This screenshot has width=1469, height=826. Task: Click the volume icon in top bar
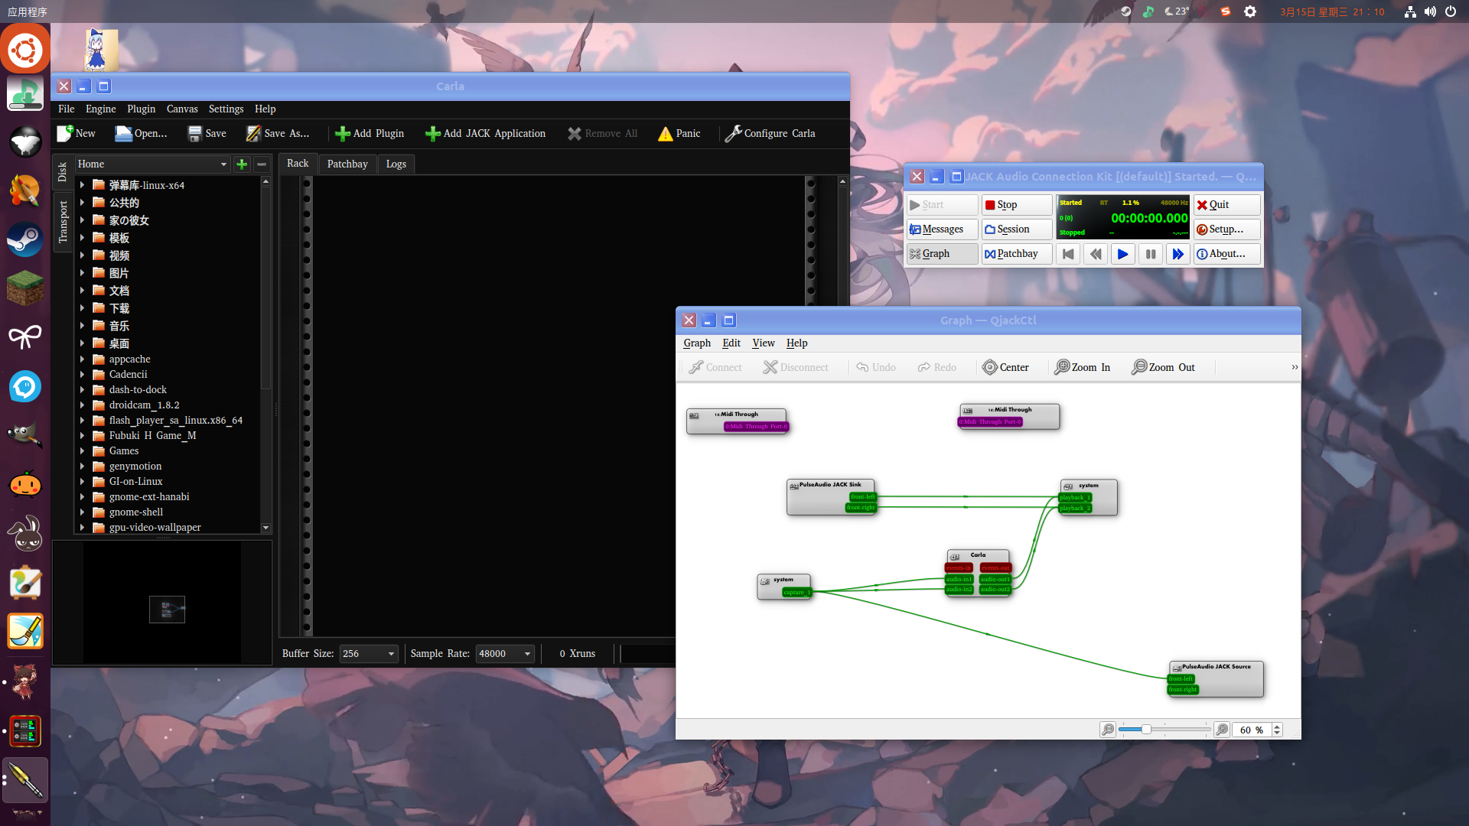(x=1430, y=11)
